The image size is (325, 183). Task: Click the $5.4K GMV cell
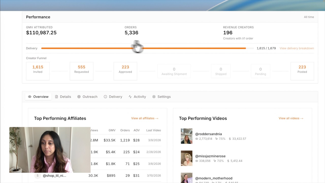tap(110, 152)
